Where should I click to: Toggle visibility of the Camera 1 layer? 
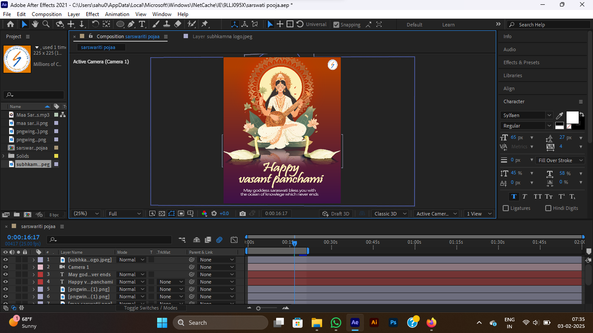click(6, 267)
